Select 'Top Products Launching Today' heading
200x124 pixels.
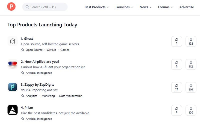click(42, 25)
